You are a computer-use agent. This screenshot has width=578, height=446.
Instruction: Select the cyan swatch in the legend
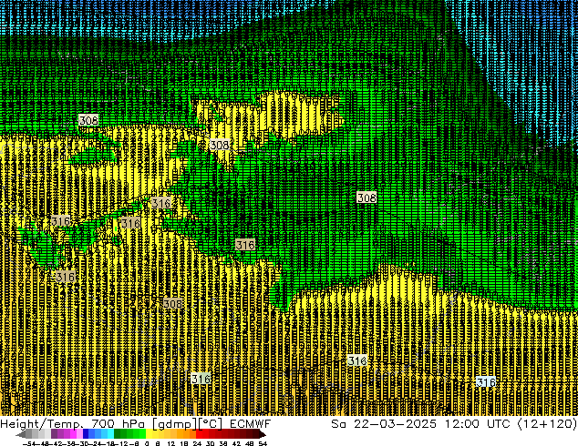tap(110, 434)
